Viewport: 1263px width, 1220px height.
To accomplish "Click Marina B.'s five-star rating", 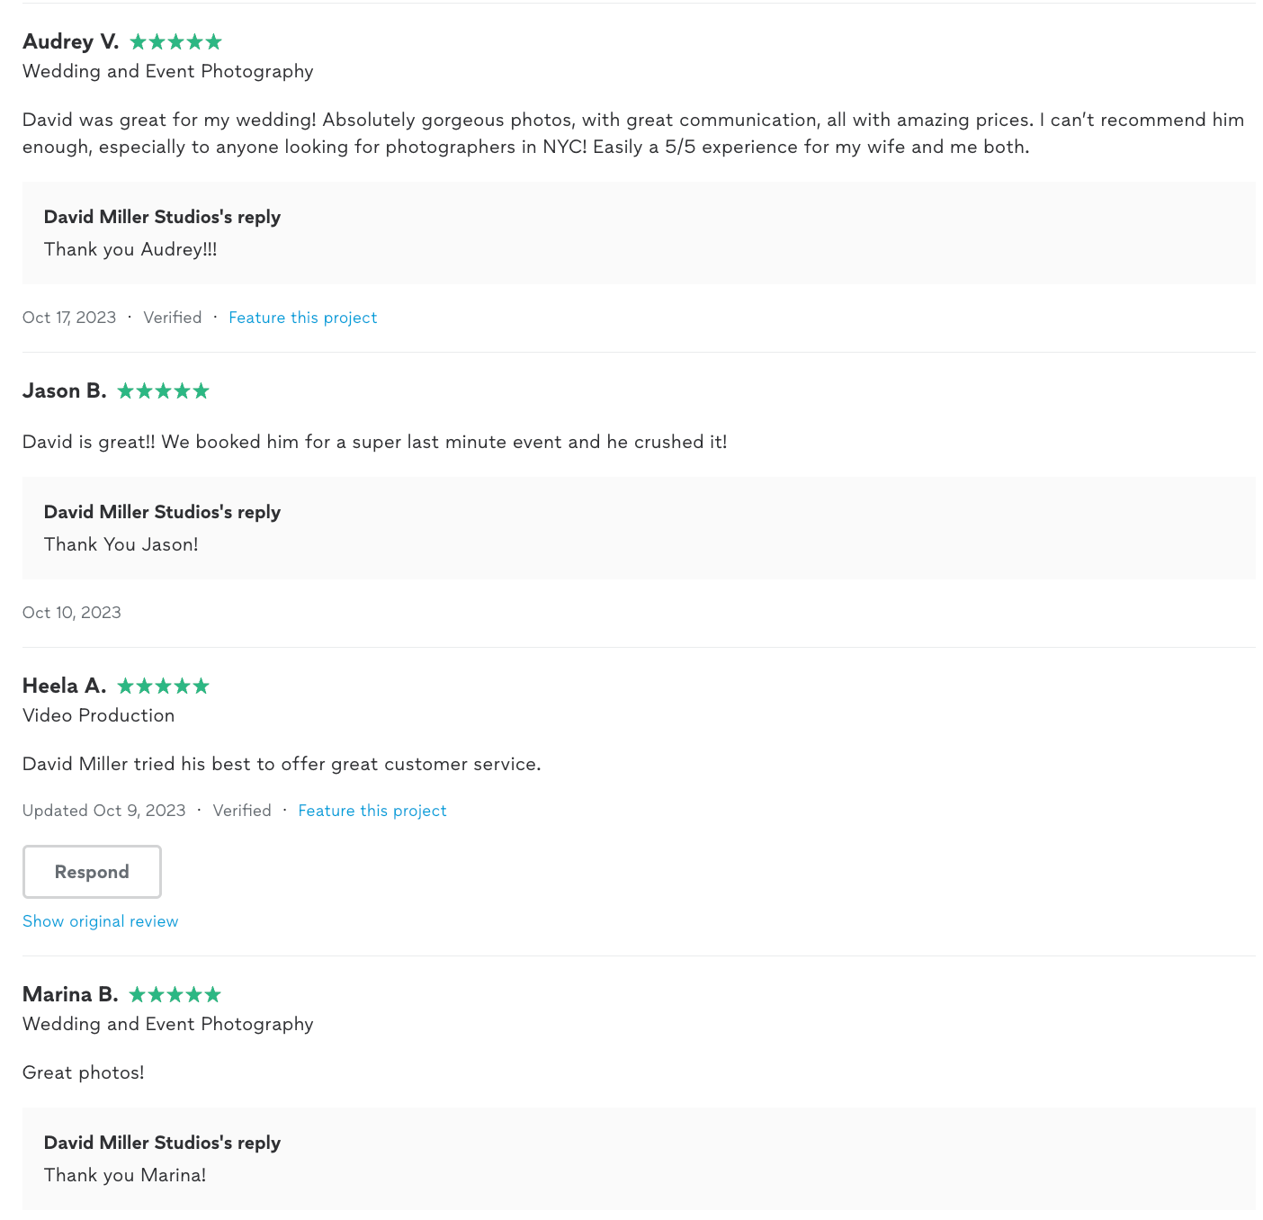I will [175, 995].
